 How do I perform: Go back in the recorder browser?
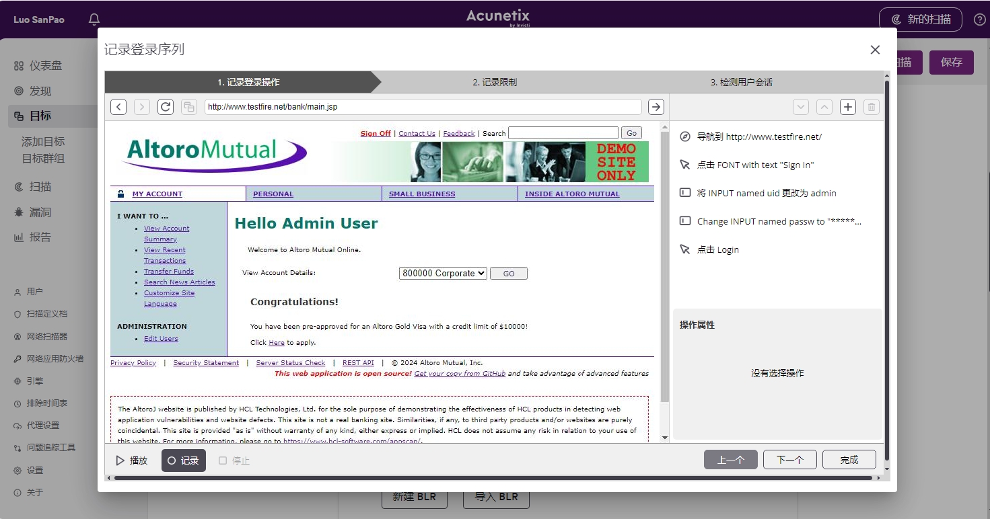(x=118, y=107)
